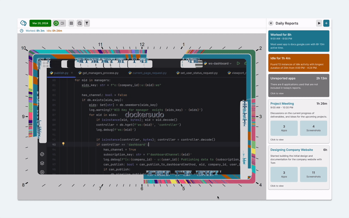Click the cloud app logo icon

(24, 23)
